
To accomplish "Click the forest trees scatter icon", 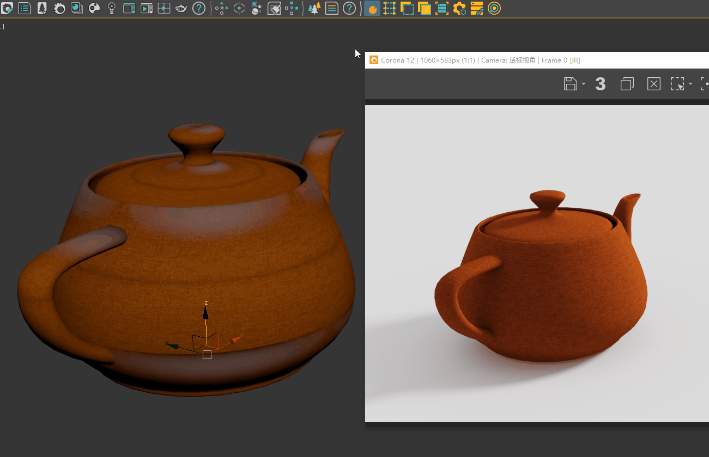I will pos(314,8).
